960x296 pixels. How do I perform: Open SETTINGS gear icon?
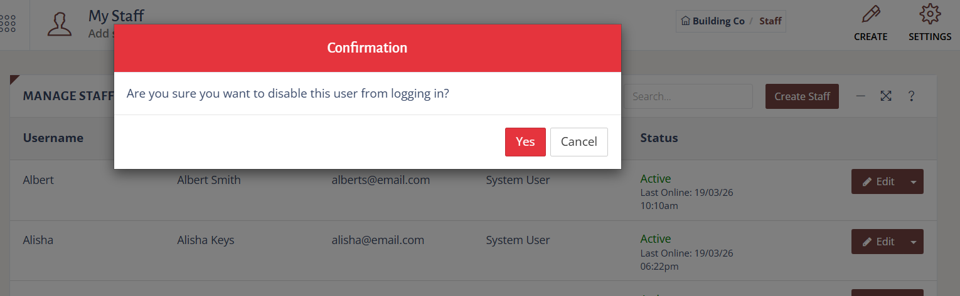(930, 14)
